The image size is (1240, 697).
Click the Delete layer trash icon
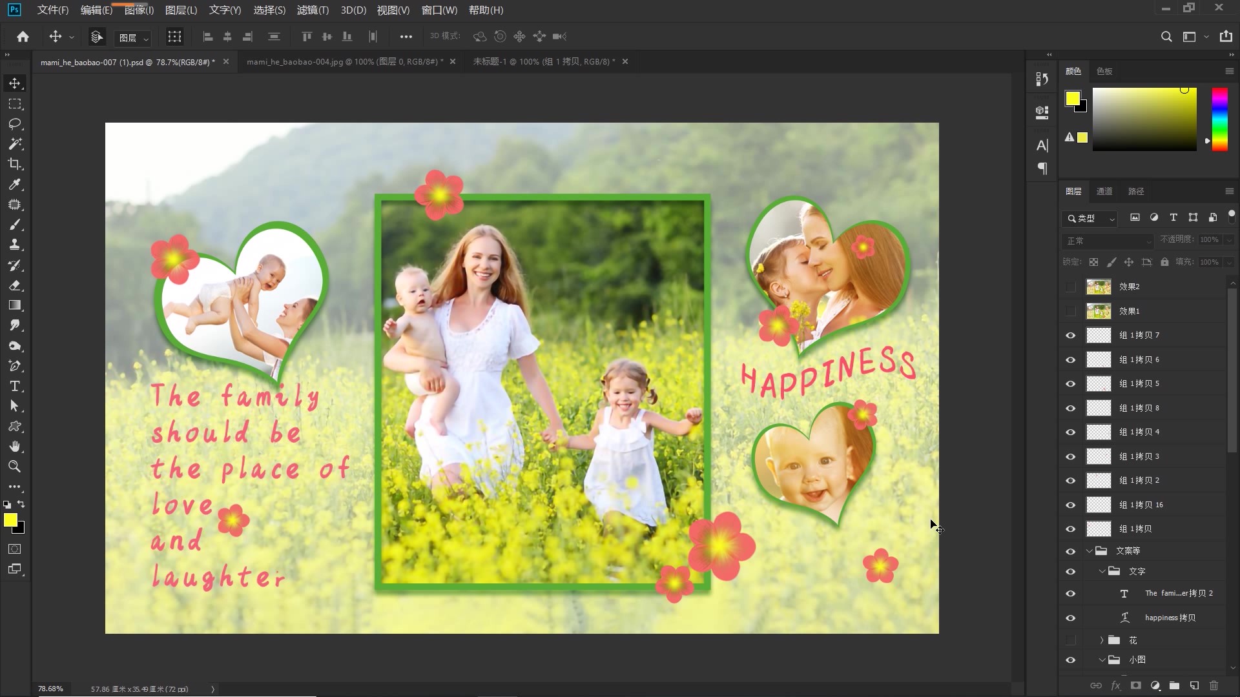coord(1214,685)
